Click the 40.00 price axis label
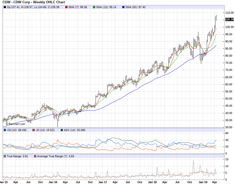Screen dimensions: 235x190 point(229,113)
